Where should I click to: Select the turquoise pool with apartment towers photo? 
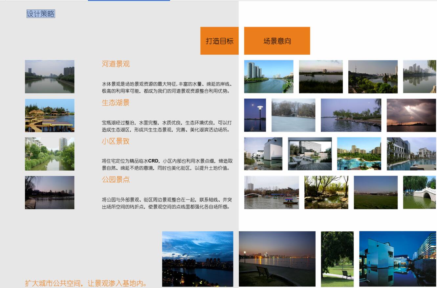click(x=359, y=154)
